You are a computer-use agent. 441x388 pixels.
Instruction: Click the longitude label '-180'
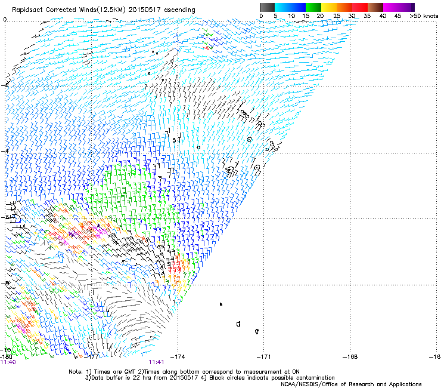pos(5,357)
